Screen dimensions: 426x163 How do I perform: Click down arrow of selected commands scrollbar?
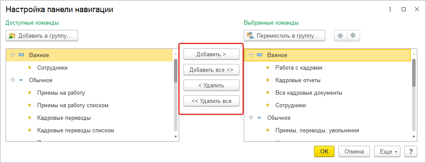pos(414,137)
